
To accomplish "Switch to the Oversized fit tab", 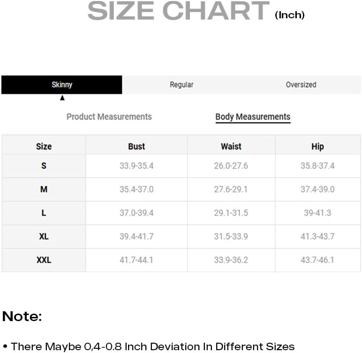I will click(x=301, y=85).
